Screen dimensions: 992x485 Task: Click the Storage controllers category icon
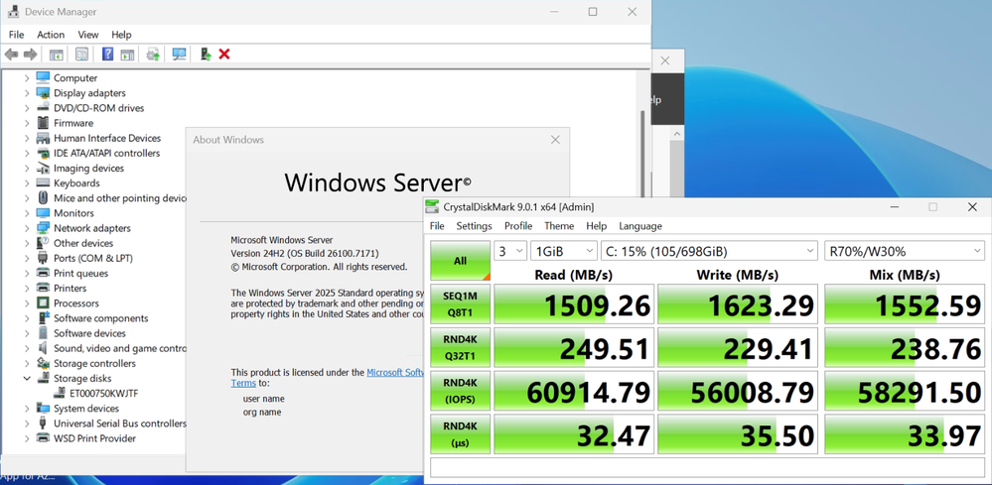43,364
